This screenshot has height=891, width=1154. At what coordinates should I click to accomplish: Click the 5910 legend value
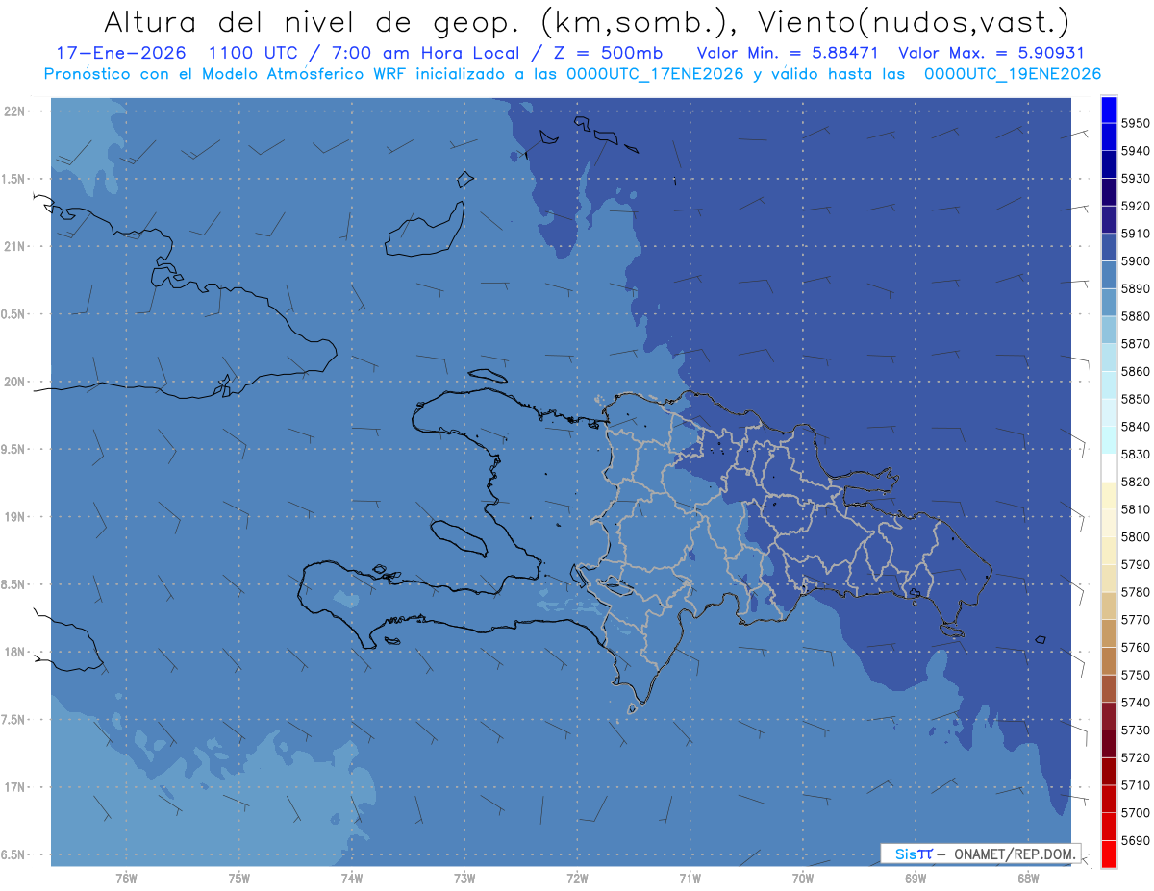coord(1135,234)
